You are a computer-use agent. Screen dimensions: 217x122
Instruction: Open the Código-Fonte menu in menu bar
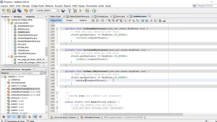click(37, 6)
